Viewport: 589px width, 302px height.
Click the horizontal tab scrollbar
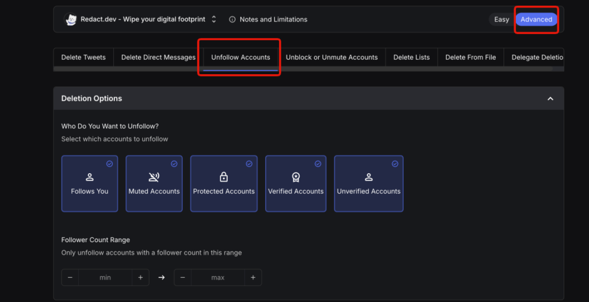(x=303, y=68)
